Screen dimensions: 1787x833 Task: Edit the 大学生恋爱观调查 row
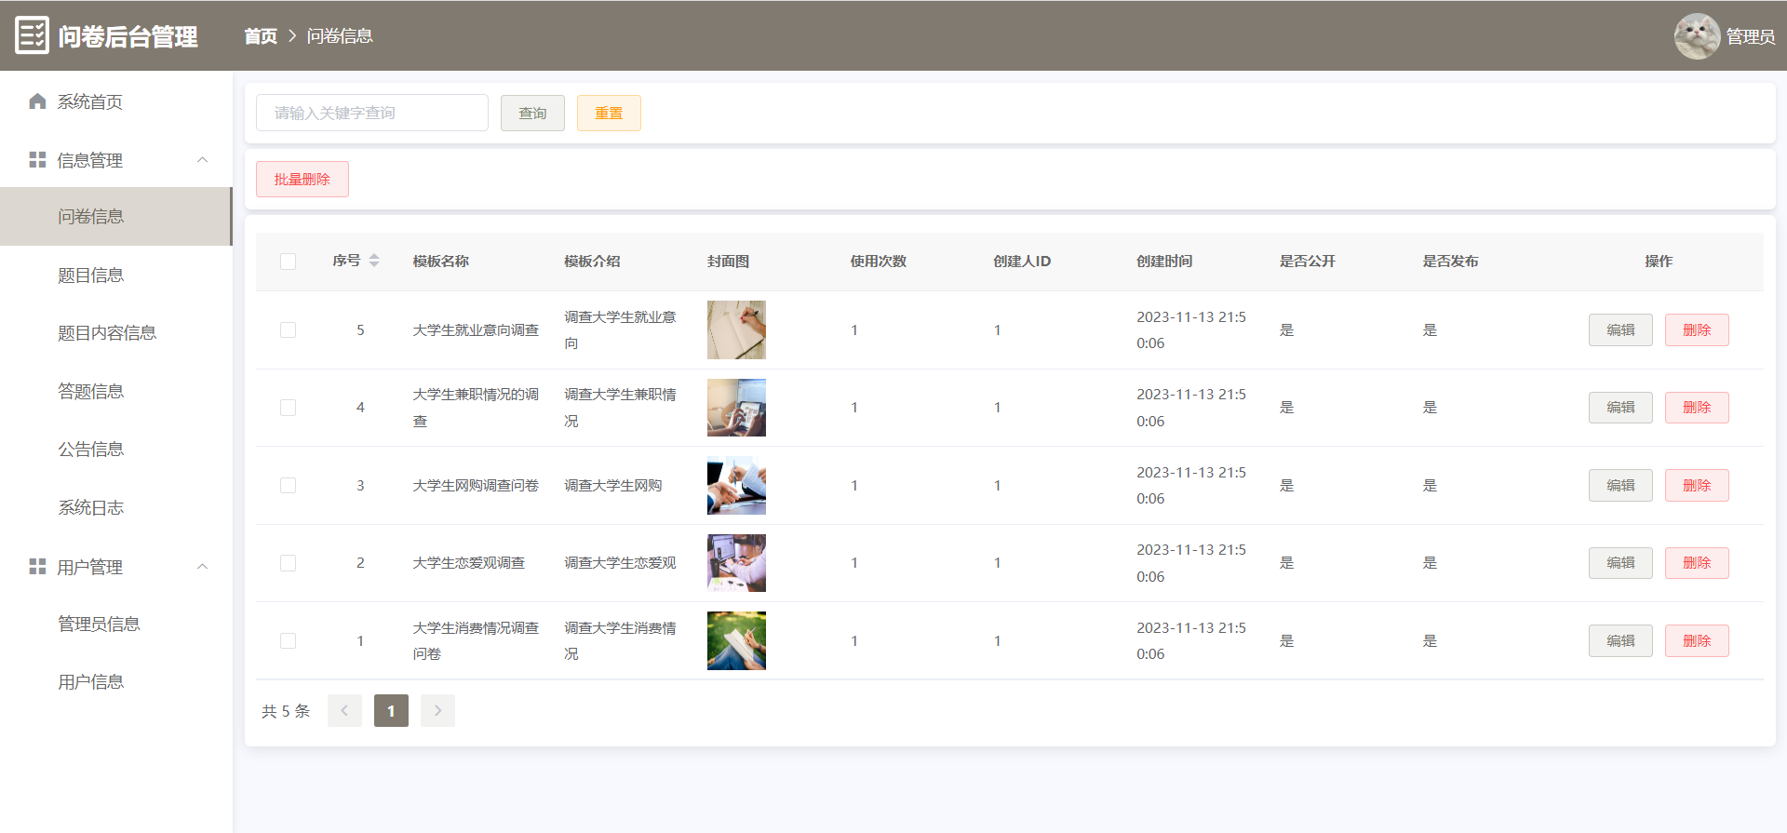(1620, 563)
